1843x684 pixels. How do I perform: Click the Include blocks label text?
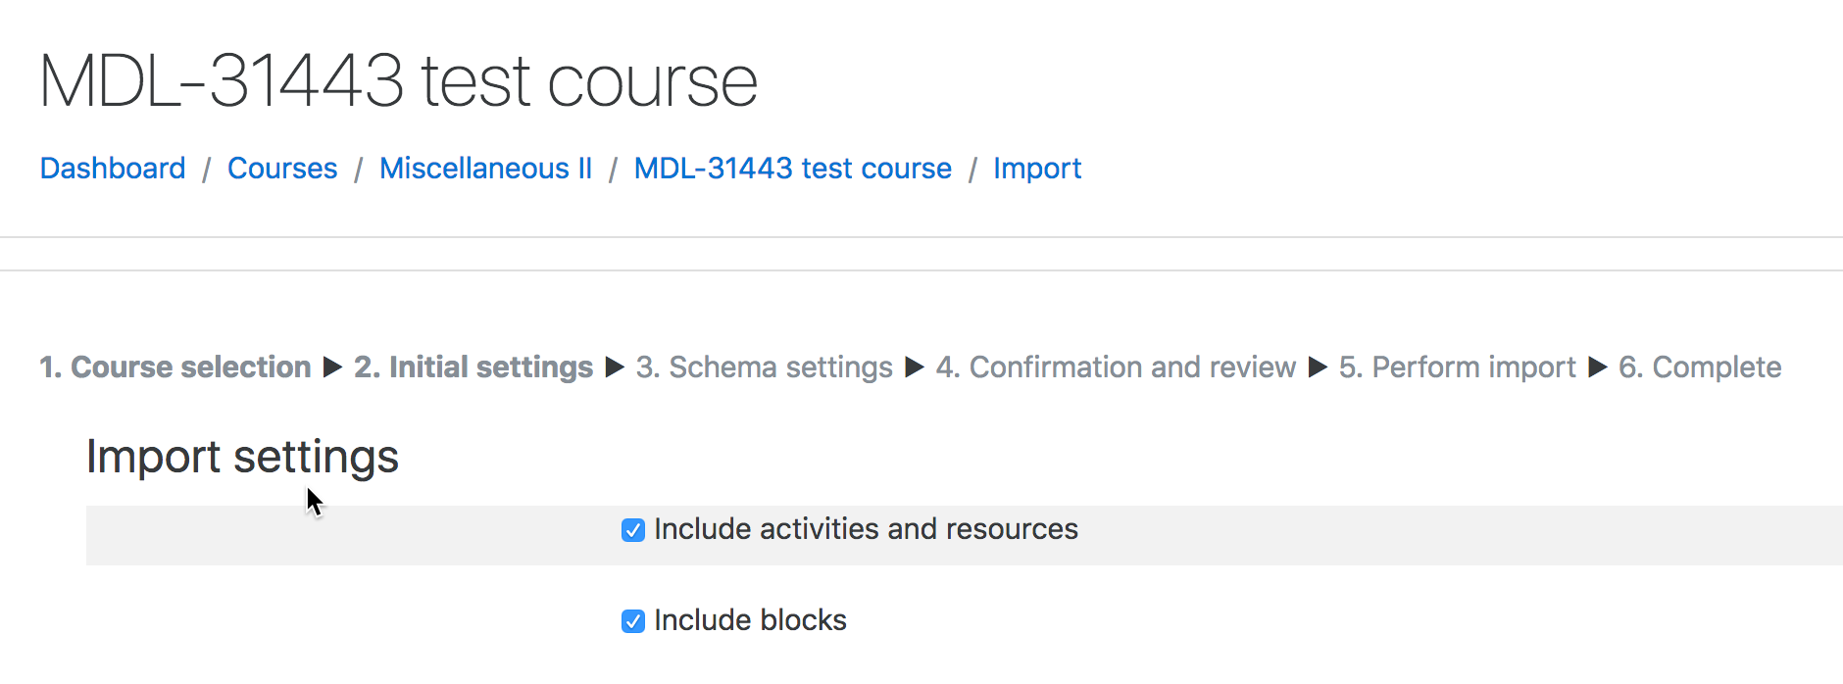pyautogui.click(x=750, y=620)
